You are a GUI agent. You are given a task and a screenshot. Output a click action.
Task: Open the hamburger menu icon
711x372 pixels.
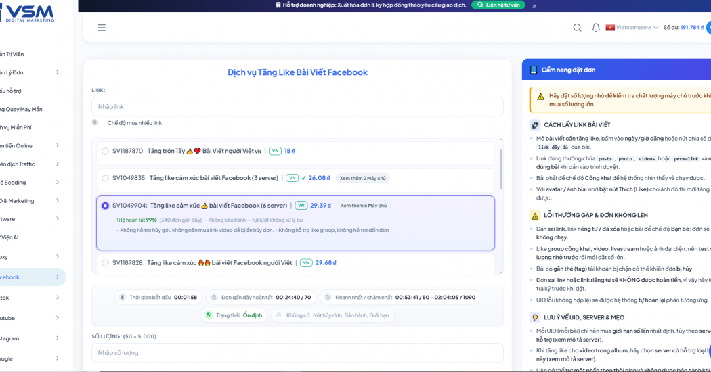(x=101, y=28)
